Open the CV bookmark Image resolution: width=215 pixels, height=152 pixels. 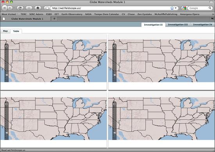[x=124, y=14]
